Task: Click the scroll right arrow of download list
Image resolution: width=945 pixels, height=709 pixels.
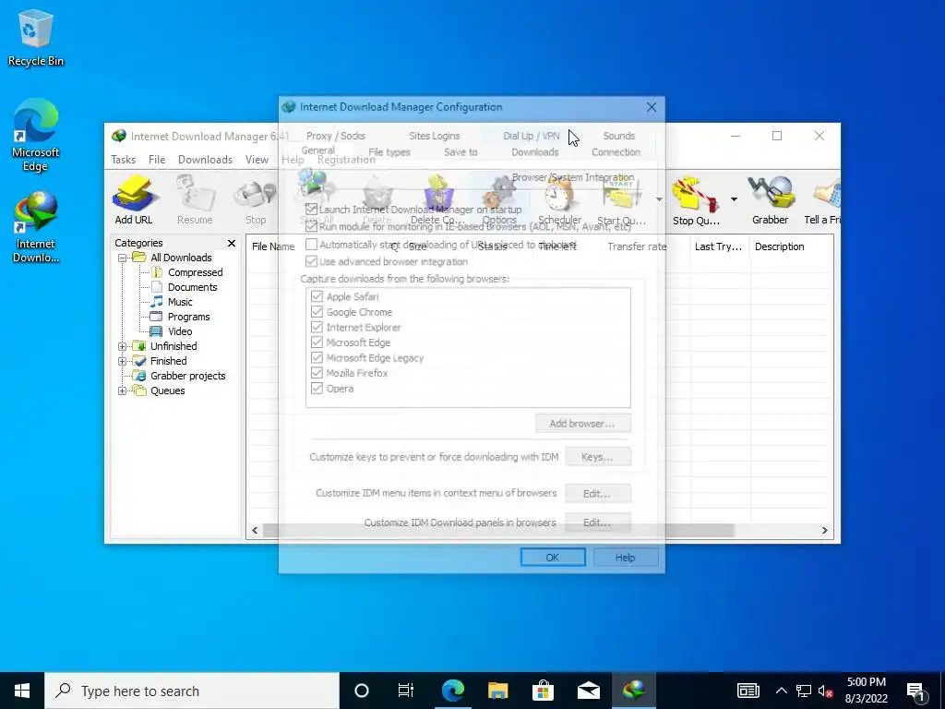Action: tap(824, 531)
